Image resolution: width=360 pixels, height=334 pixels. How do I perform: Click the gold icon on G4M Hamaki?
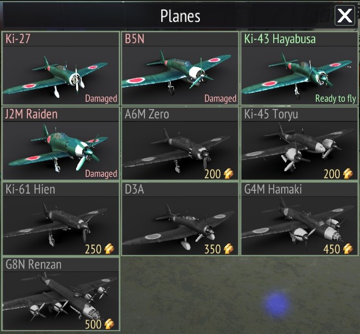coord(348,249)
